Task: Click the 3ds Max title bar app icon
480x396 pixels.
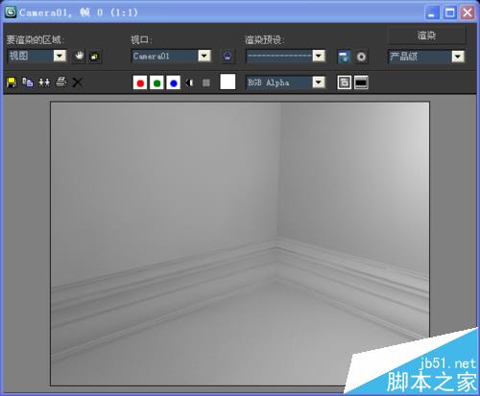Action: 11,12
